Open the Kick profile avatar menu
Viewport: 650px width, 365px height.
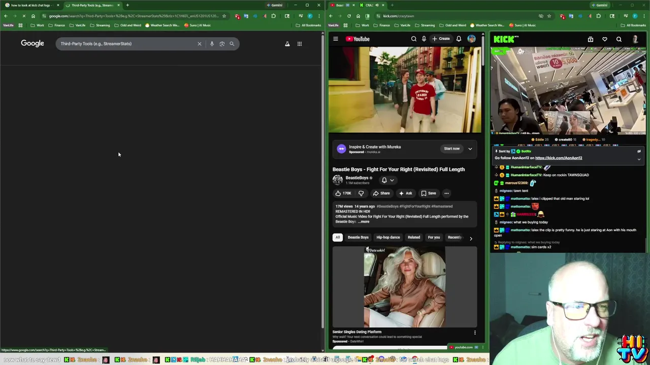[635, 39]
